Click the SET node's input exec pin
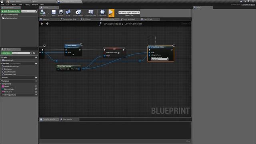 pyautogui.click(x=105, y=50)
